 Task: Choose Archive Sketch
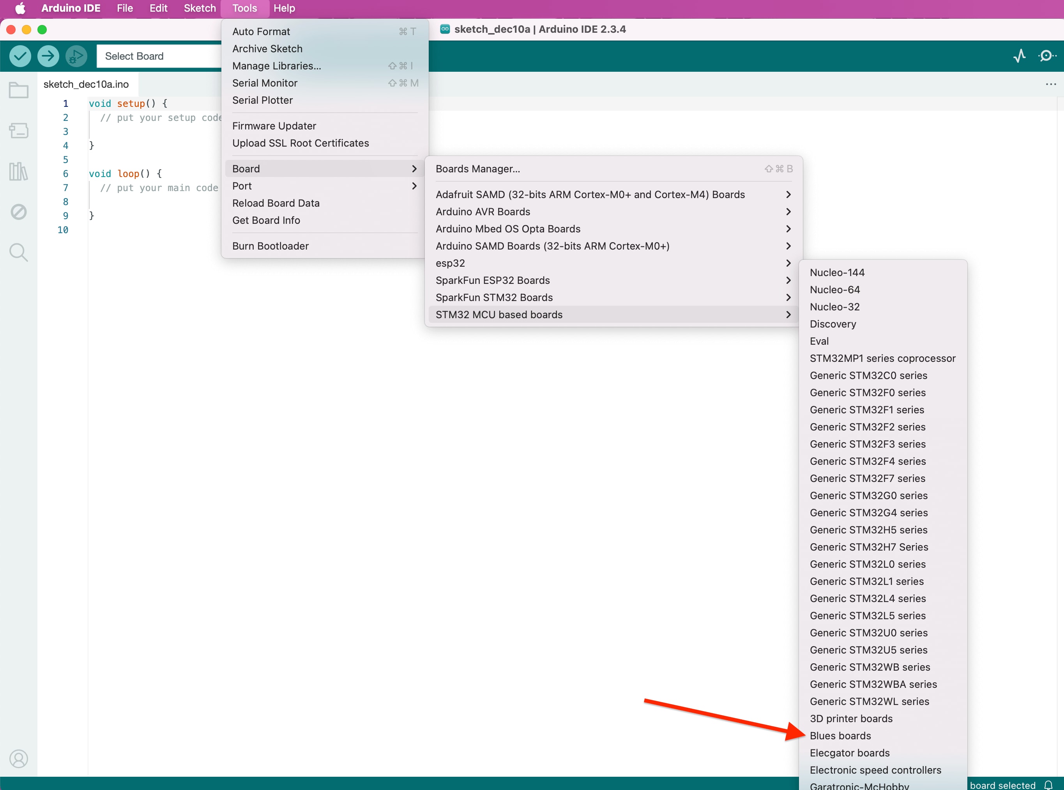(325, 49)
